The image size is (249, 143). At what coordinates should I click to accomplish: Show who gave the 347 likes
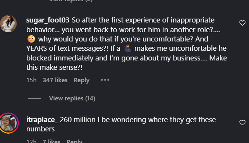(55, 80)
